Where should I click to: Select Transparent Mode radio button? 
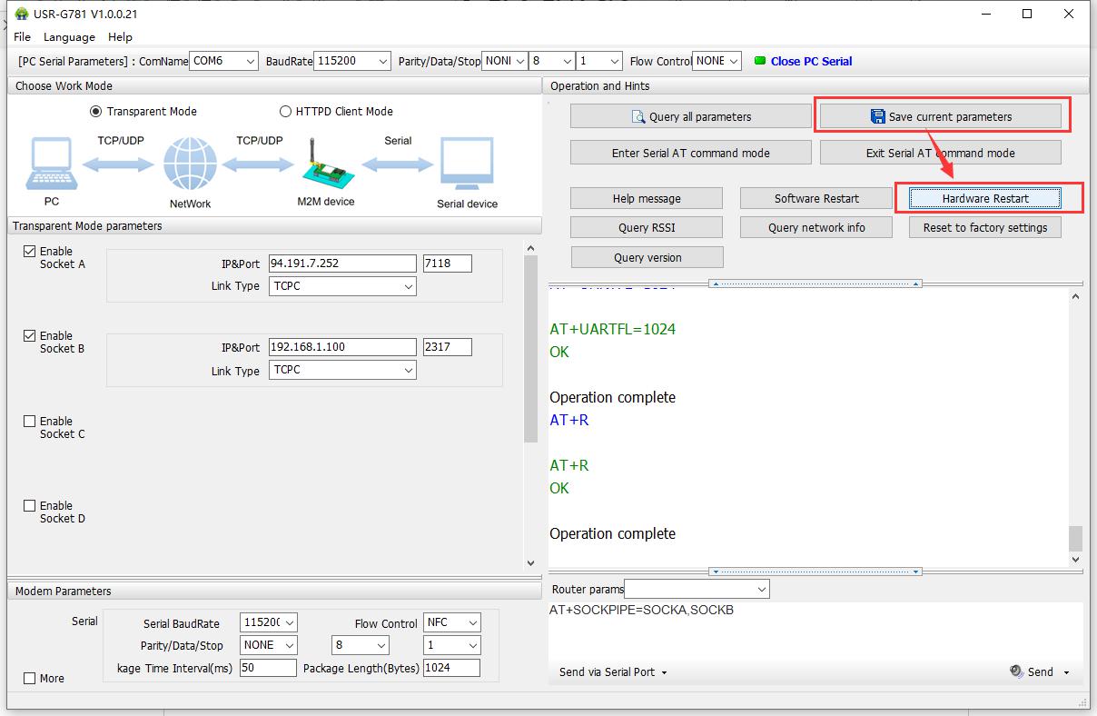click(95, 111)
